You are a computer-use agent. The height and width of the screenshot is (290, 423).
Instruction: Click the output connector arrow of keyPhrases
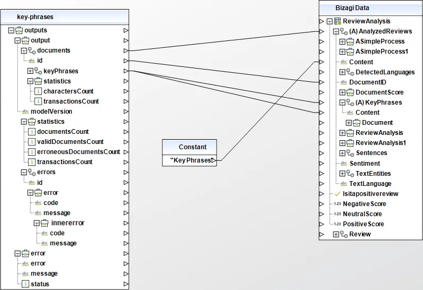pyautogui.click(x=126, y=71)
